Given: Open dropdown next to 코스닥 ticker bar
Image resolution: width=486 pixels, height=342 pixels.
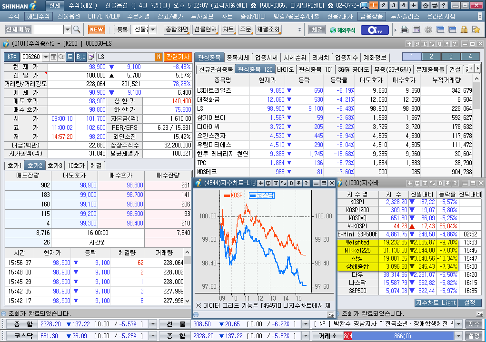Looking at the screenshot, I should point(153,336).
